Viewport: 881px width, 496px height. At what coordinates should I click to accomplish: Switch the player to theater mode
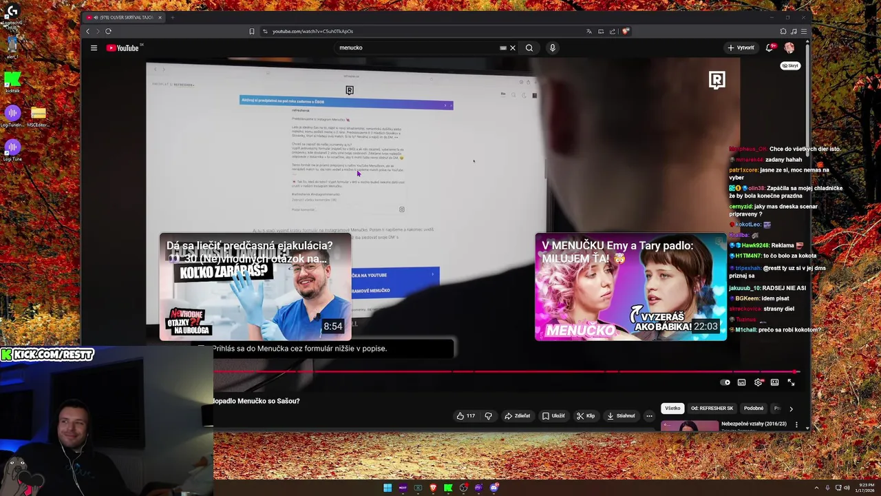point(774,382)
